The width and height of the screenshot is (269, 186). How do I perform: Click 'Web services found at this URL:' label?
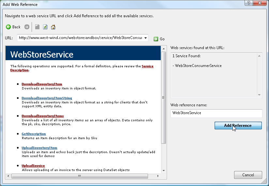[197, 48]
